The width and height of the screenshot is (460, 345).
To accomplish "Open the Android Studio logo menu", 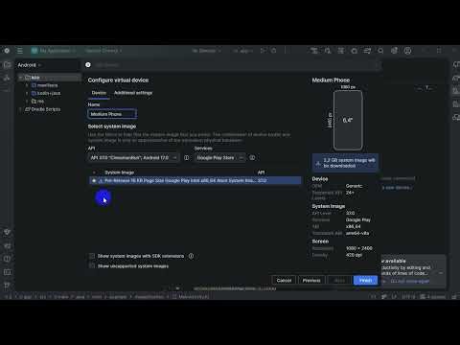I will [x=7, y=51].
